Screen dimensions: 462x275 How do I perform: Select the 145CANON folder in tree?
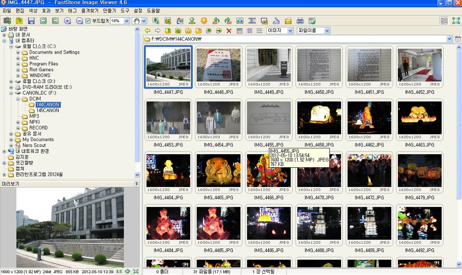tap(47, 110)
